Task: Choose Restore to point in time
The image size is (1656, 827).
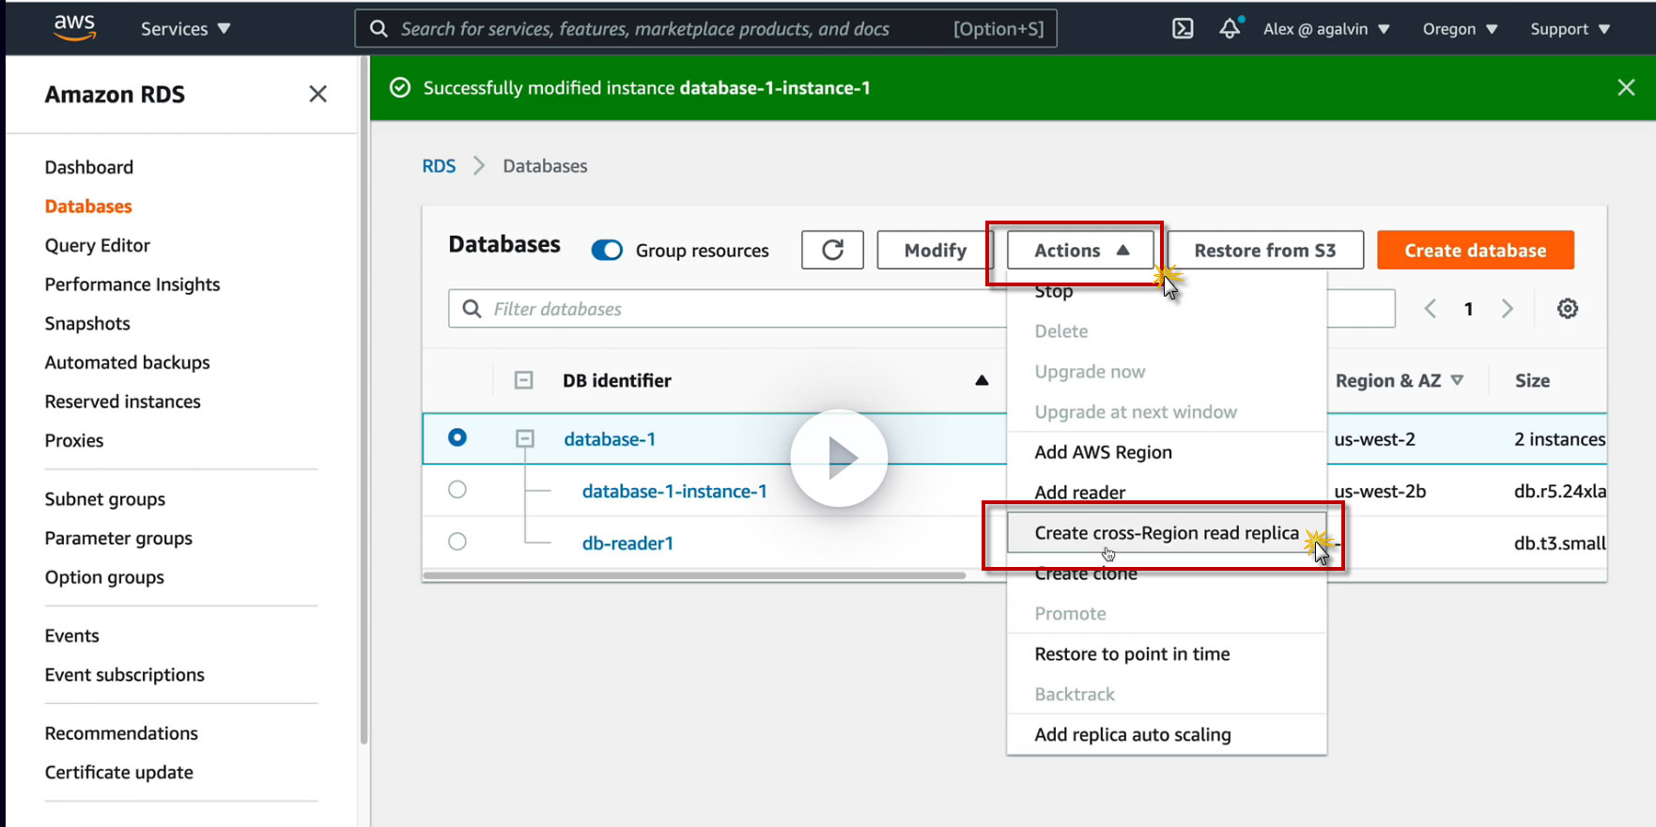Action: (x=1167, y=654)
